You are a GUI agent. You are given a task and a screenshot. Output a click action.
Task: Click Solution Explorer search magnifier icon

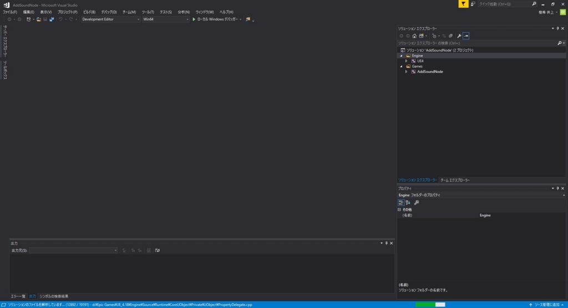560,43
